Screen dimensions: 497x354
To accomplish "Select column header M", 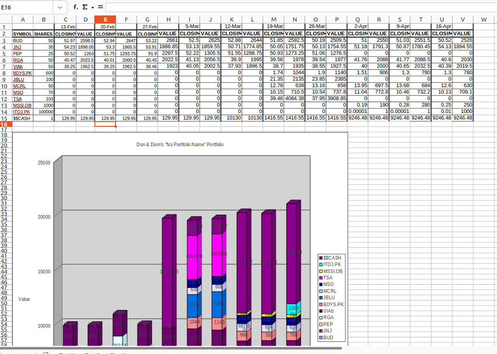I will click(274, 20).
